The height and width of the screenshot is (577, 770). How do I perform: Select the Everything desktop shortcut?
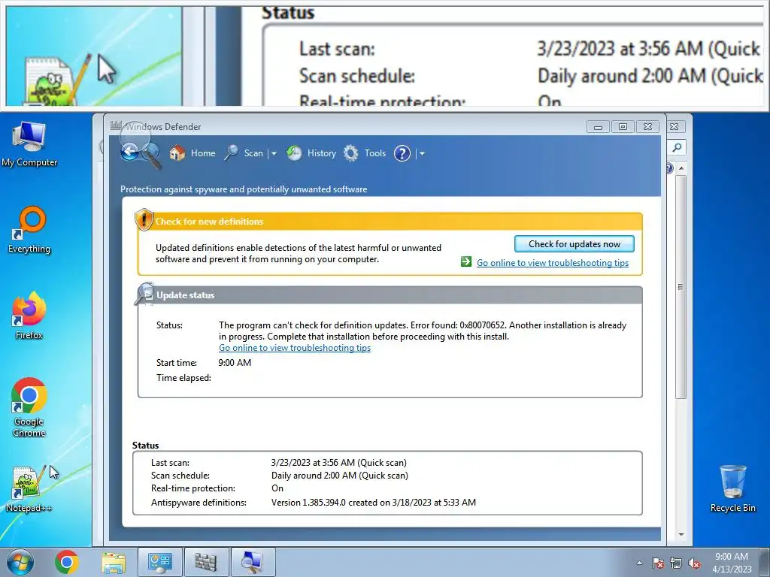pos(29,230)
